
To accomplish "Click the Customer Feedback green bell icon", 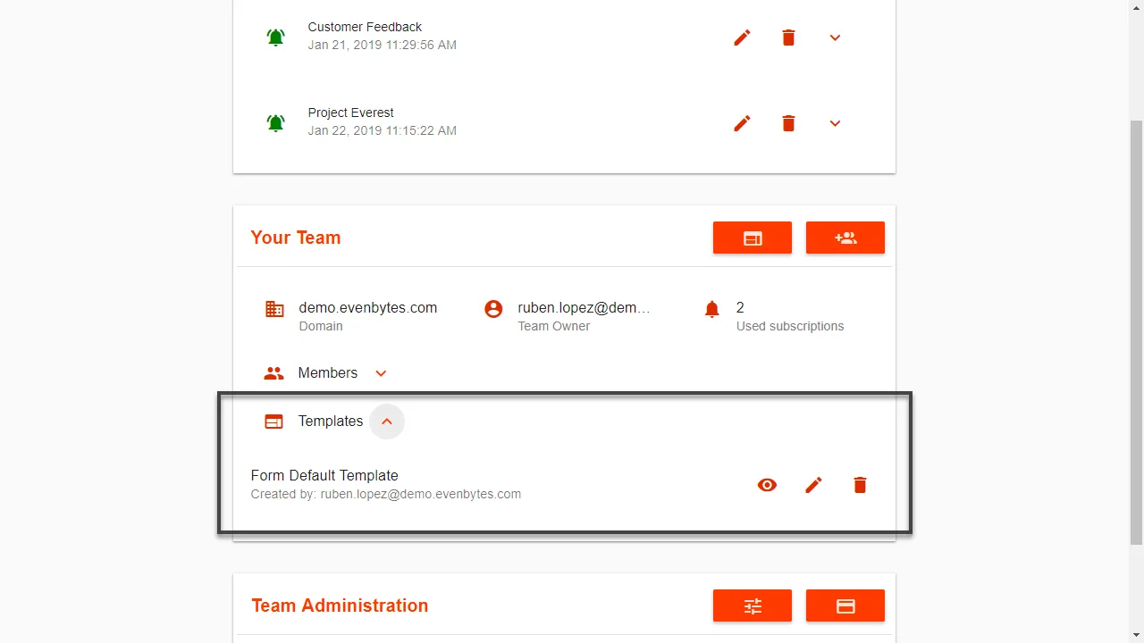I will (275, 38).
